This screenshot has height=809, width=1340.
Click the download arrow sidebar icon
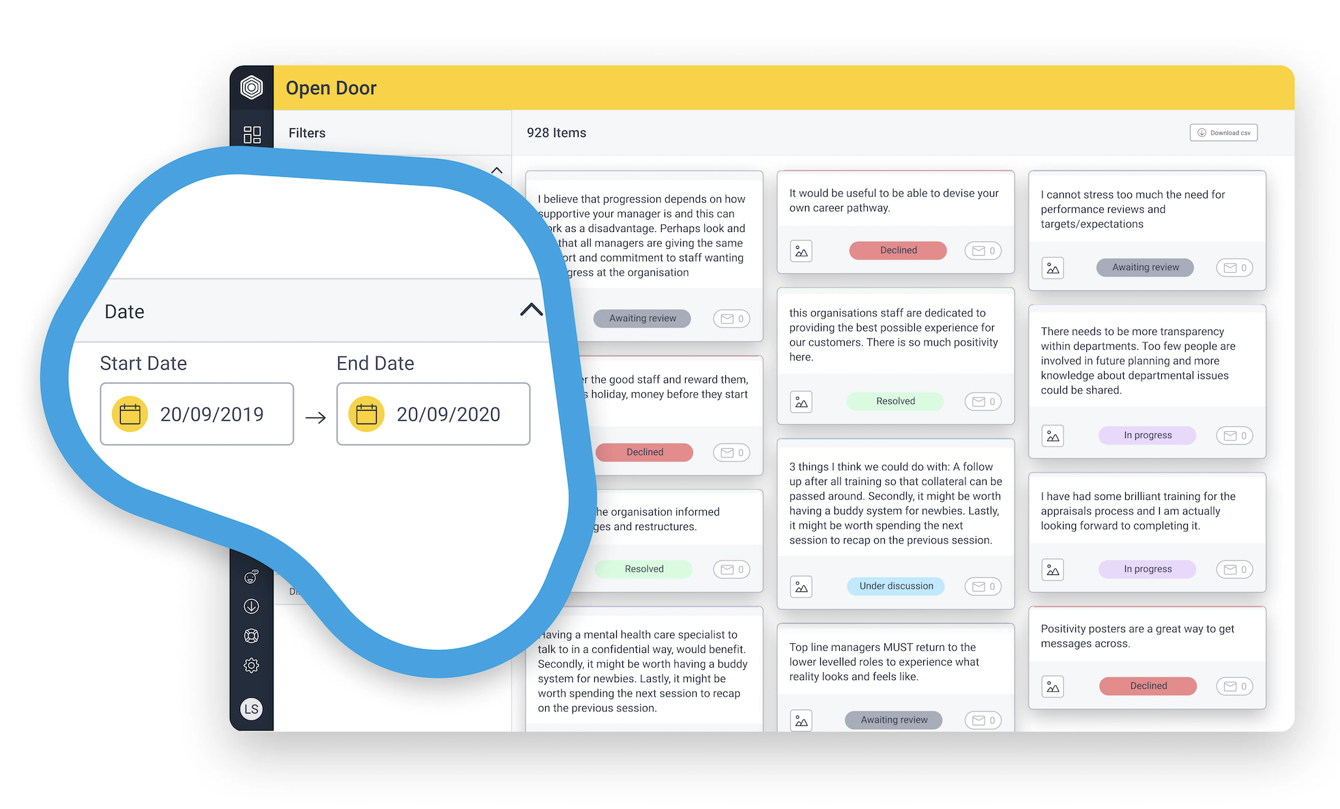coord(252,605)
